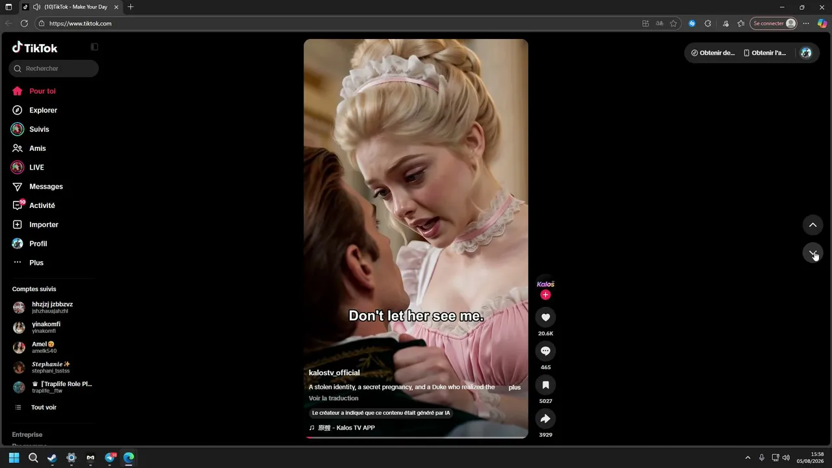Viewport: 832px width, 468px height.
Task: Click the Se connecter sign-in button
Action: click(773, 23)
